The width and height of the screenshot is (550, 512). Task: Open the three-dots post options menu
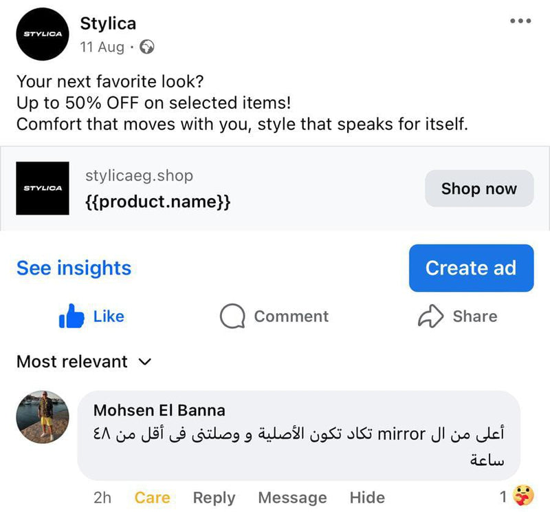(x=520, y=21)
